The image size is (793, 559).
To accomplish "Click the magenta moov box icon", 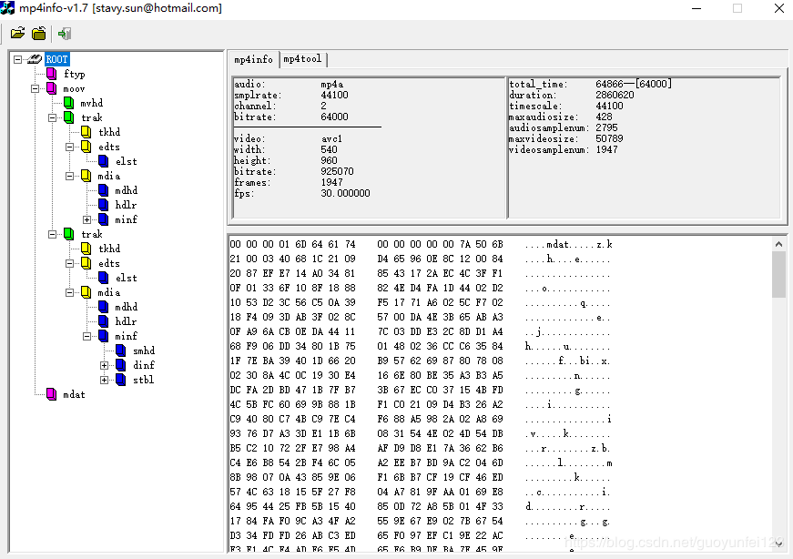I will (x=52, y=88).
